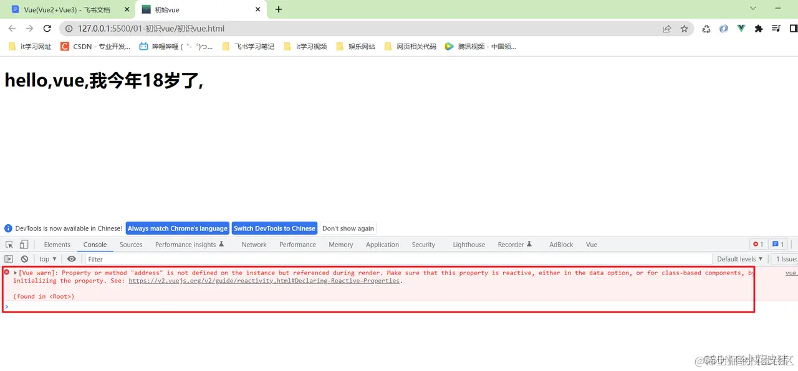Open the Lighthouse tab

click(469, 245)
